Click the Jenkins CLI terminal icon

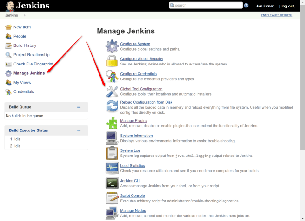[x=112, y=183]
